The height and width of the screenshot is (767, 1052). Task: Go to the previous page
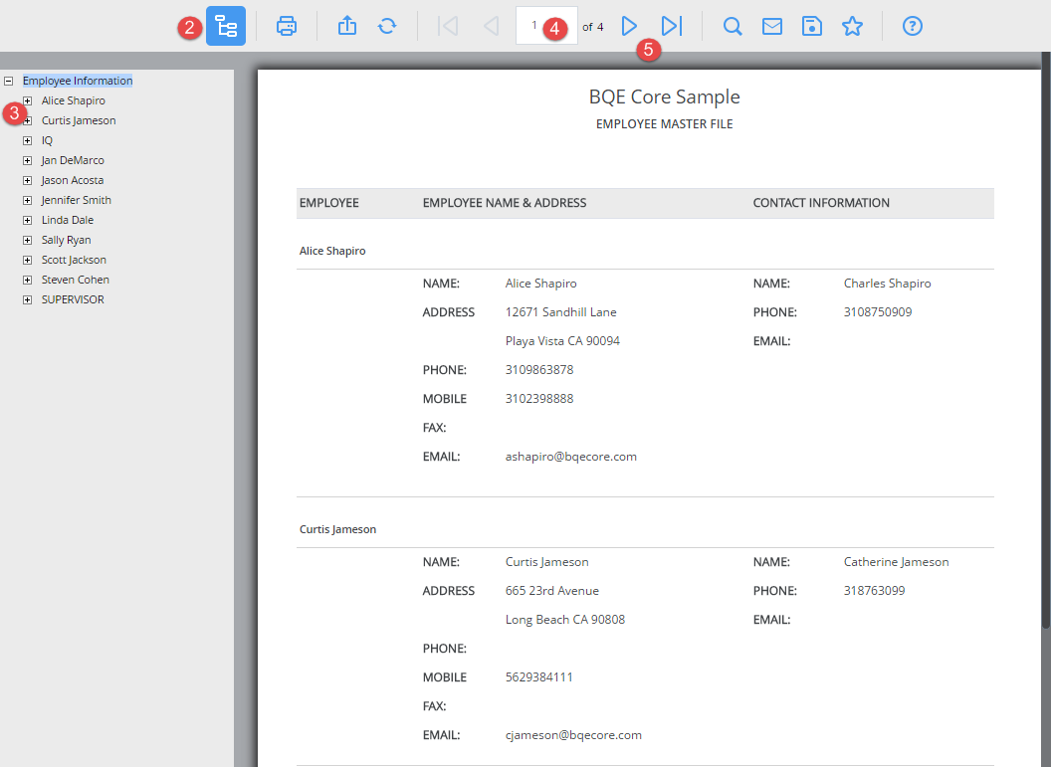point(491,26)
